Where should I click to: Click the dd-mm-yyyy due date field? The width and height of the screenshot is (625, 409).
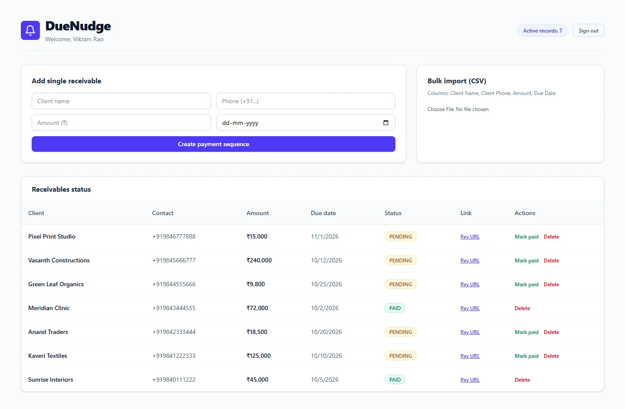pyautogui.click(x=306, y=123)
